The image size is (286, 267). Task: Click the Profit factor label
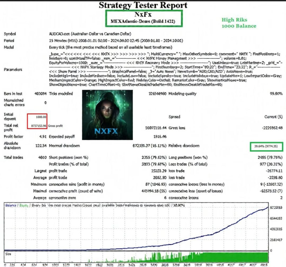pyautogui.click(x=14, y=137)
